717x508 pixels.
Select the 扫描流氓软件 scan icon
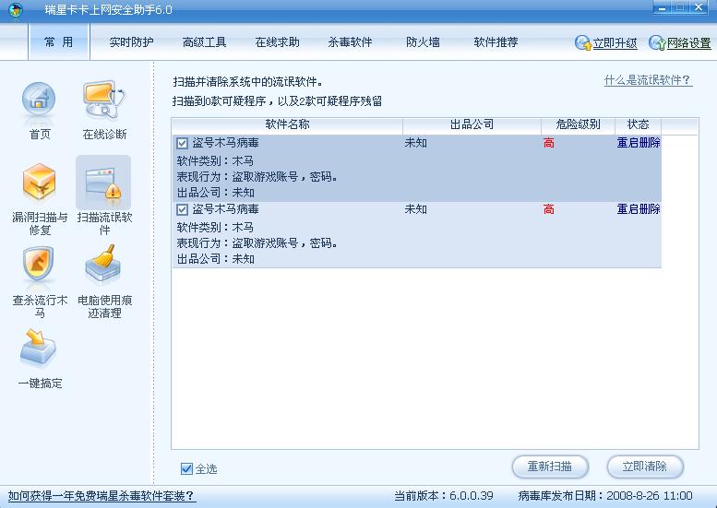[x=103, y=183]
